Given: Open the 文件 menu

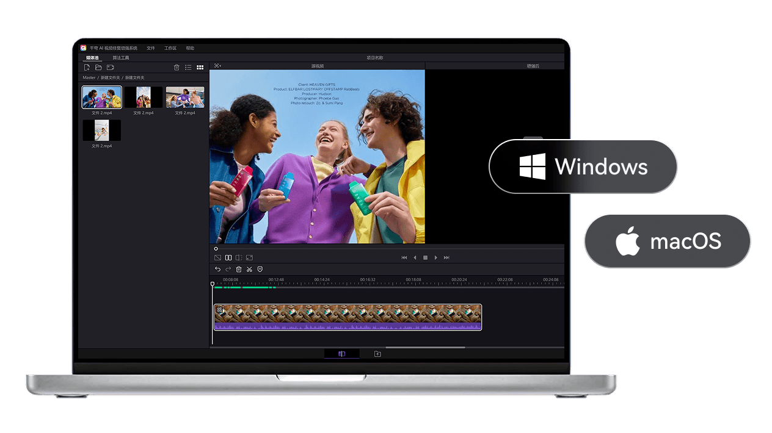Looking at the screenshot, I should pyautogui.click(x=151, y=48).
